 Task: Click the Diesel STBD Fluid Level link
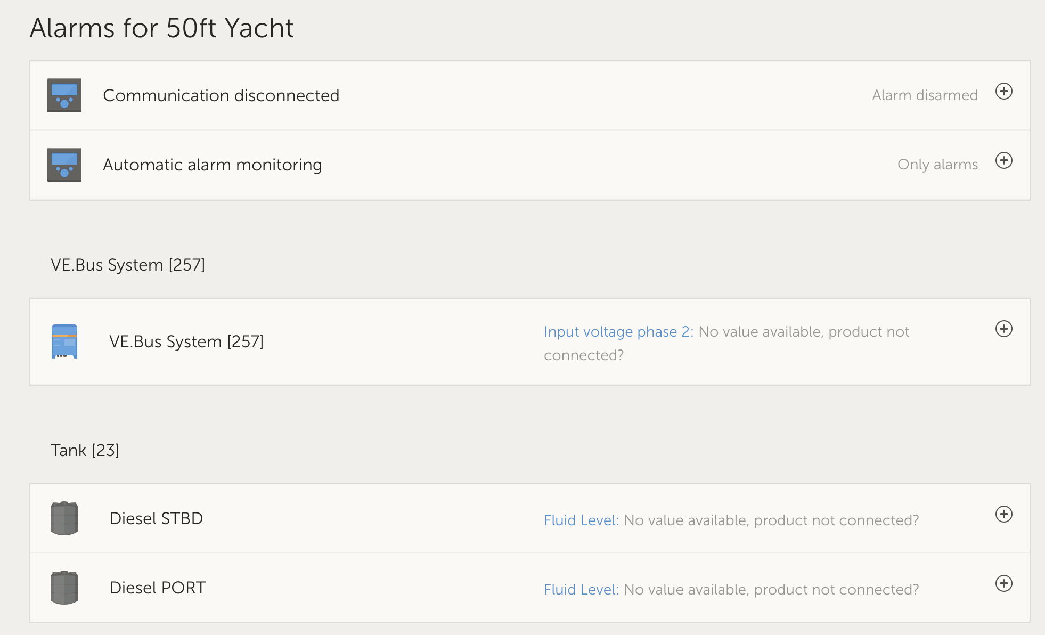click(581, 520)
